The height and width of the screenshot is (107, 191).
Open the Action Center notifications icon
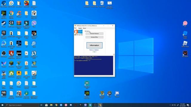coord(188,105)
